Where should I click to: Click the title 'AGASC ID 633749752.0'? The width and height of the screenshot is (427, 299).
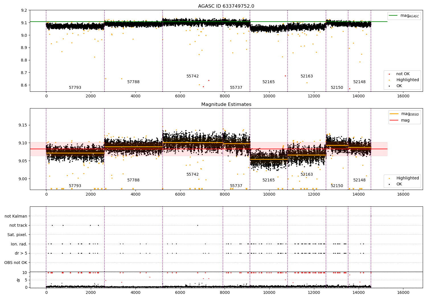226,6
